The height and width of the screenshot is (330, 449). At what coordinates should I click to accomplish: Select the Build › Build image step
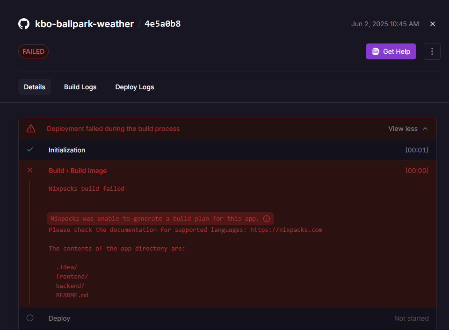(x=78, y=171)
